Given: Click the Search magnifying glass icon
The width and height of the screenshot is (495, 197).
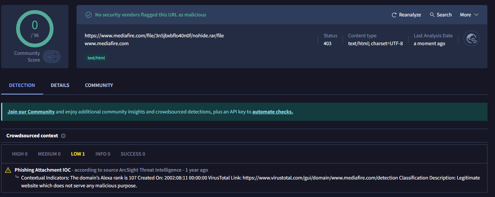Looking at the screenshot, I should click(432, 15).
